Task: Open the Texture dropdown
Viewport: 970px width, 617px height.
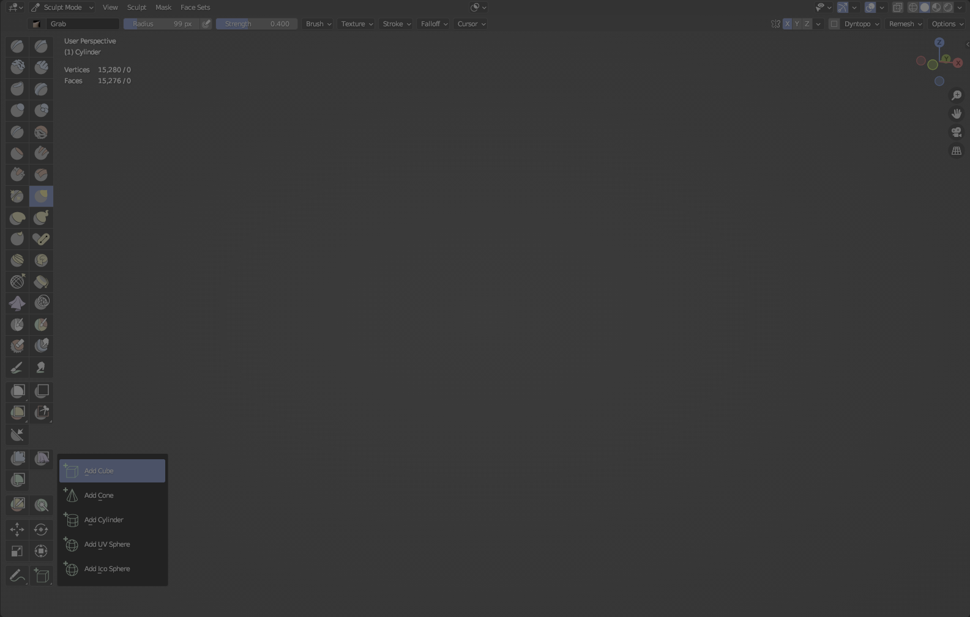Action: click(357, 24)
